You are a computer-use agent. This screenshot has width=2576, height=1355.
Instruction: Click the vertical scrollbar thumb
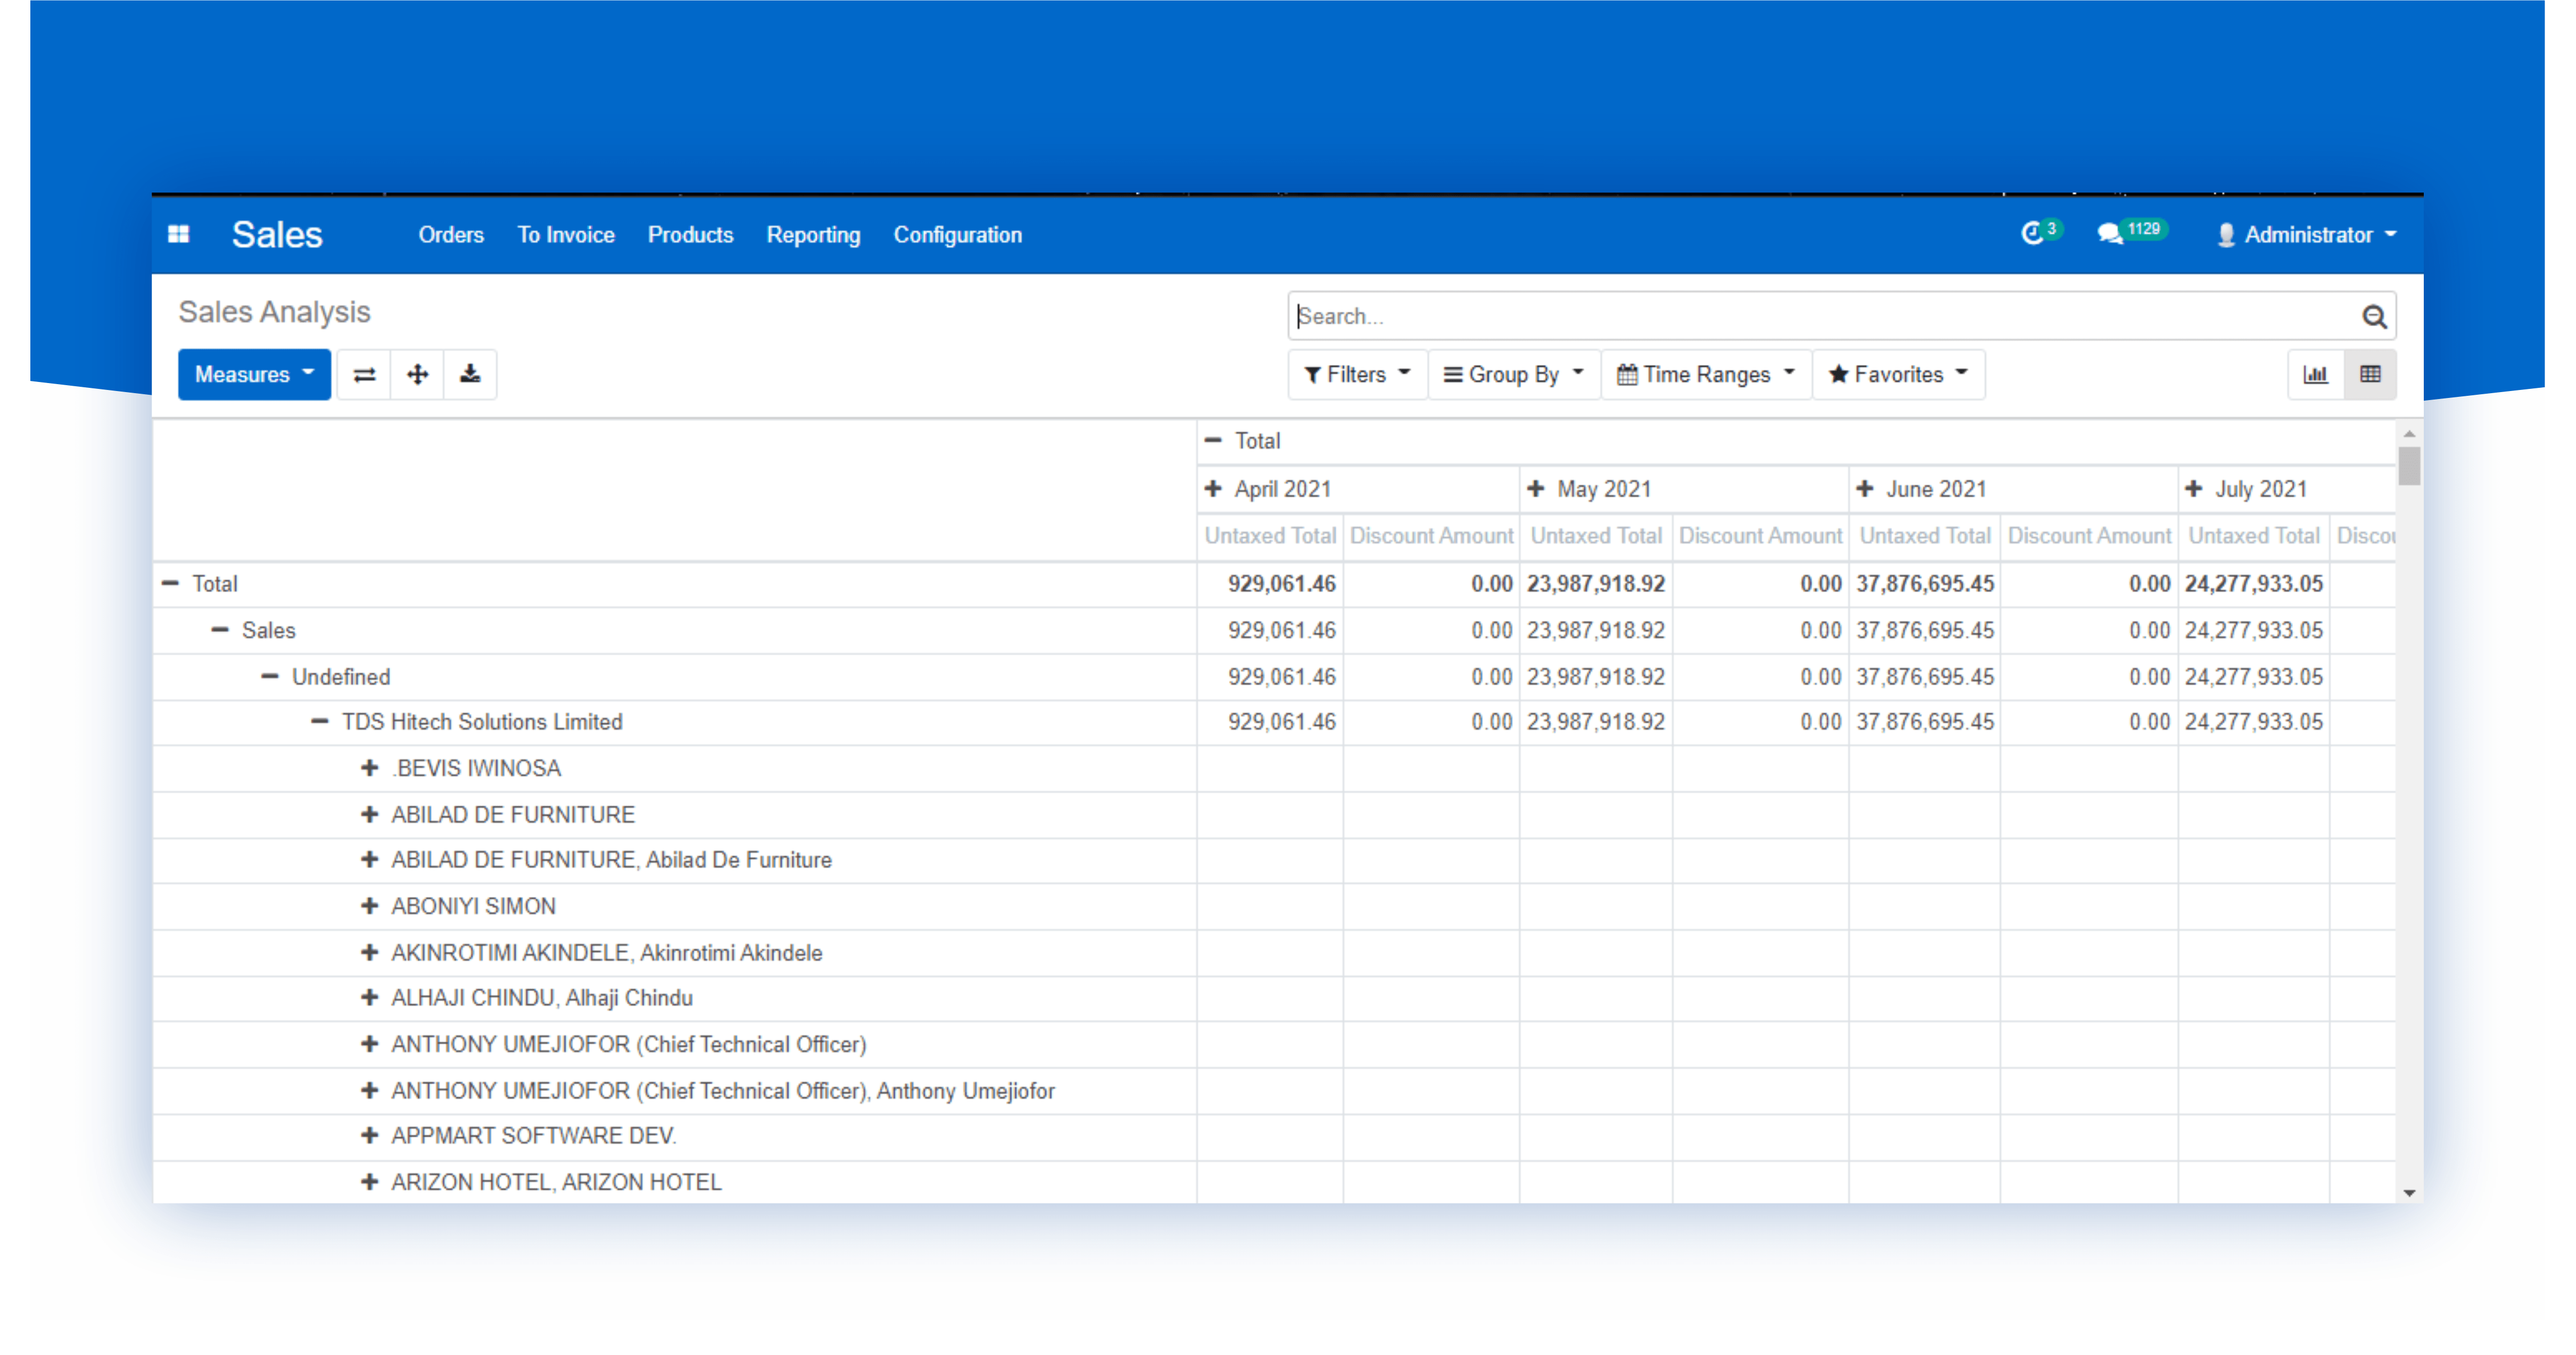click(x=2409, y=465)
